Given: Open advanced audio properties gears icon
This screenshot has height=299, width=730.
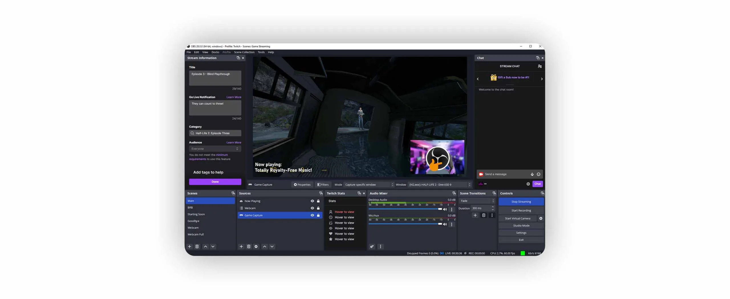Looking at the screenshot, I should 372,246.
